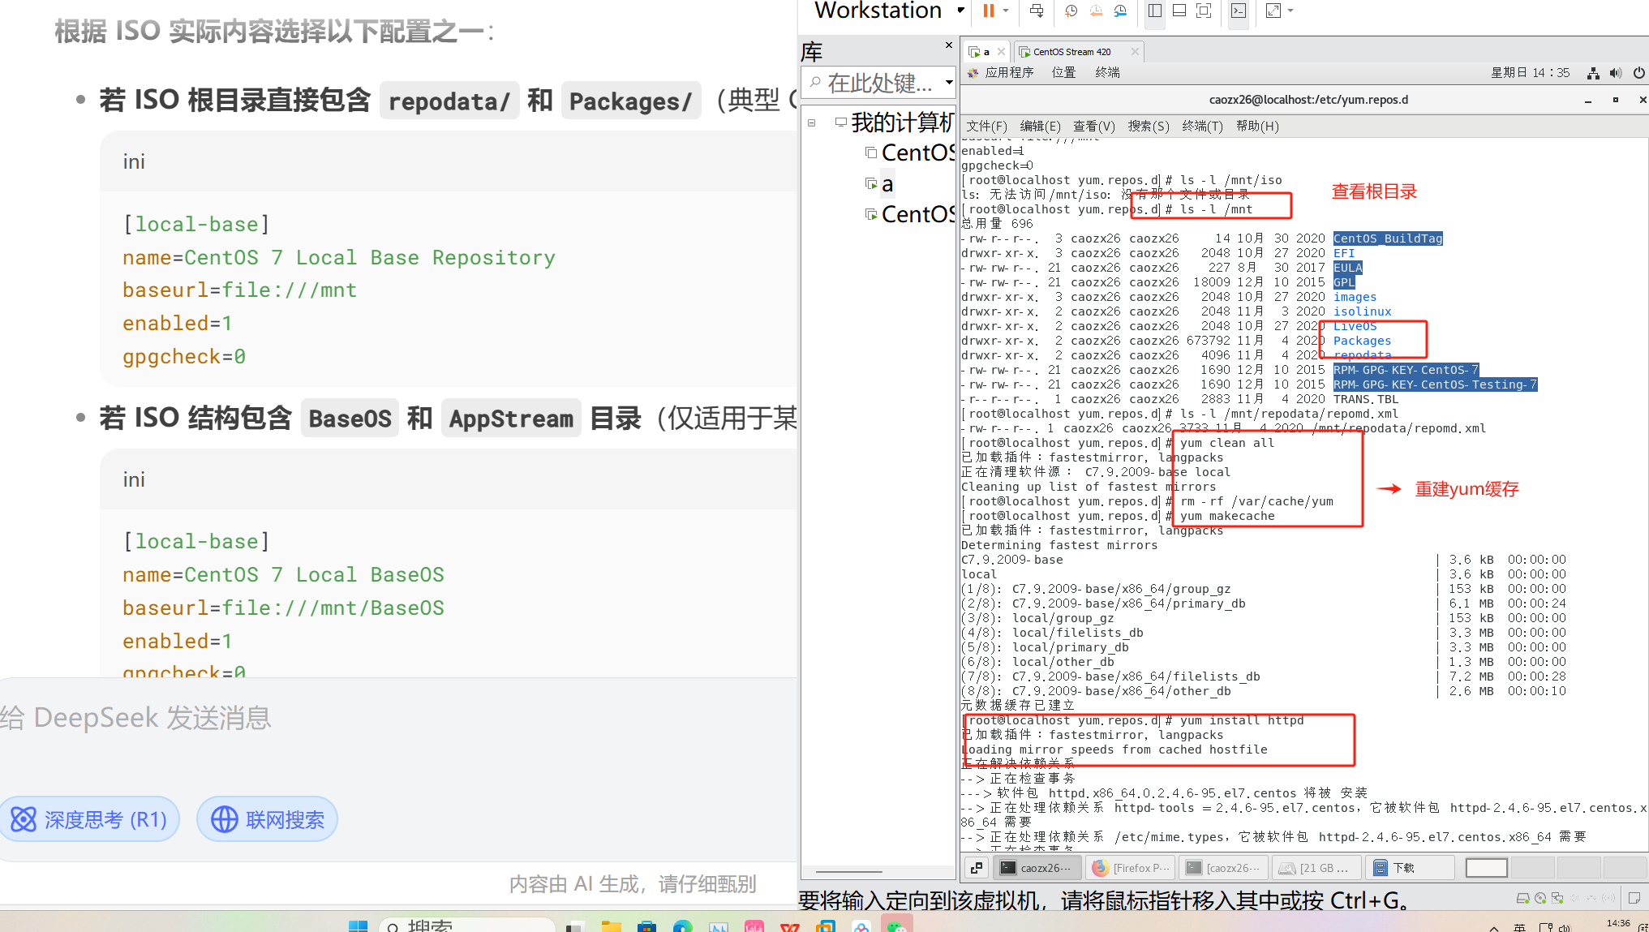The image size is (1649, 932).
Task: Click the take snapshot clock icon
Action: coord(1071,11)
